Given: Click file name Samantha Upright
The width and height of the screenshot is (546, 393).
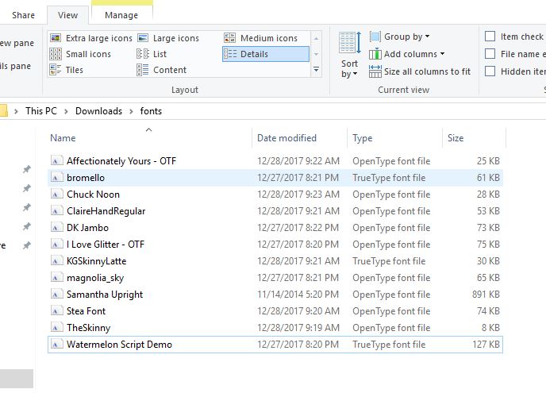Looking at the screenshot, I should pos(105,295).
